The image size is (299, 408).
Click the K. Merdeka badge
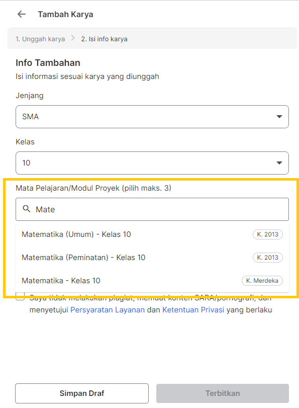point(262,281)
